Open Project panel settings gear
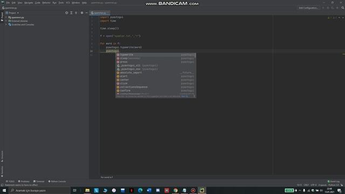The image size is (345, 194). [x=82, y=13]
